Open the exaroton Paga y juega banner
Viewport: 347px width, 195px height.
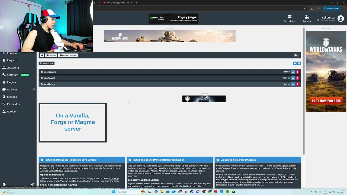point(173,18)
